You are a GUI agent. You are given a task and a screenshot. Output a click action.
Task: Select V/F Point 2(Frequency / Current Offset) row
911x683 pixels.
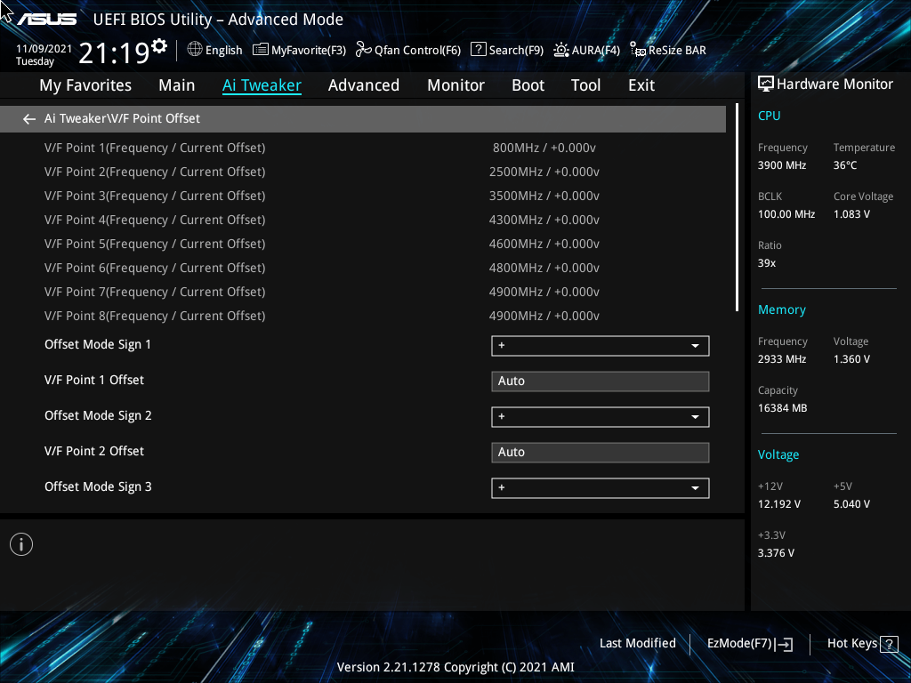(363, 172)
